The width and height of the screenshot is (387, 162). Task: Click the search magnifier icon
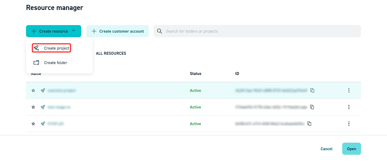160,31
